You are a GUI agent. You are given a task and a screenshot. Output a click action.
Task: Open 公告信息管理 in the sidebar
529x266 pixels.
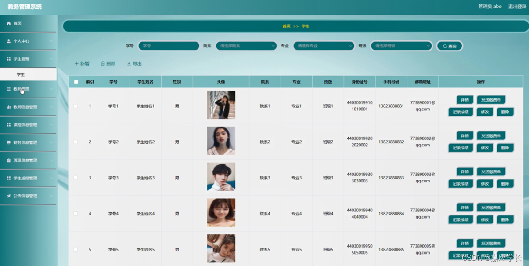[28, 196]
